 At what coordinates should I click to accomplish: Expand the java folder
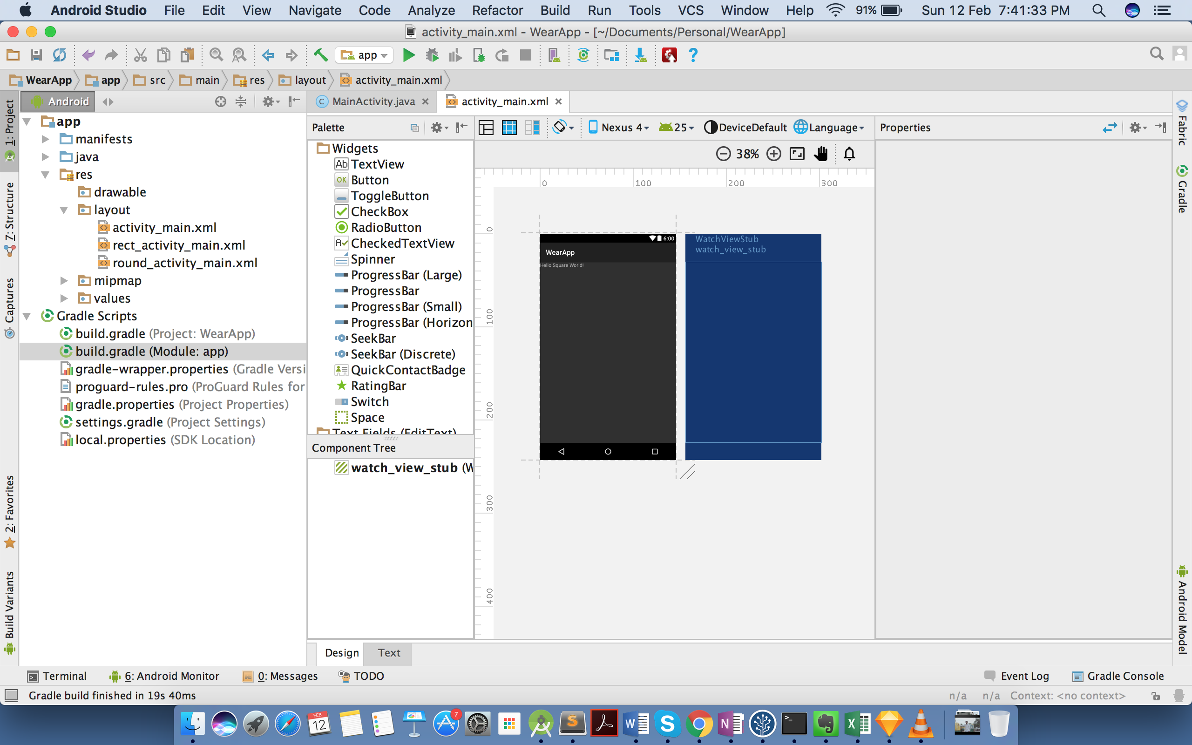pos(45,157)
